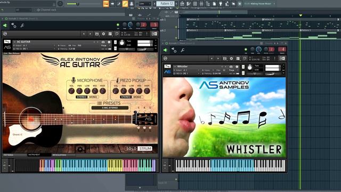Click the Microphone VOL knob
The height and width of the screenshot is (192, 341).
71,91
